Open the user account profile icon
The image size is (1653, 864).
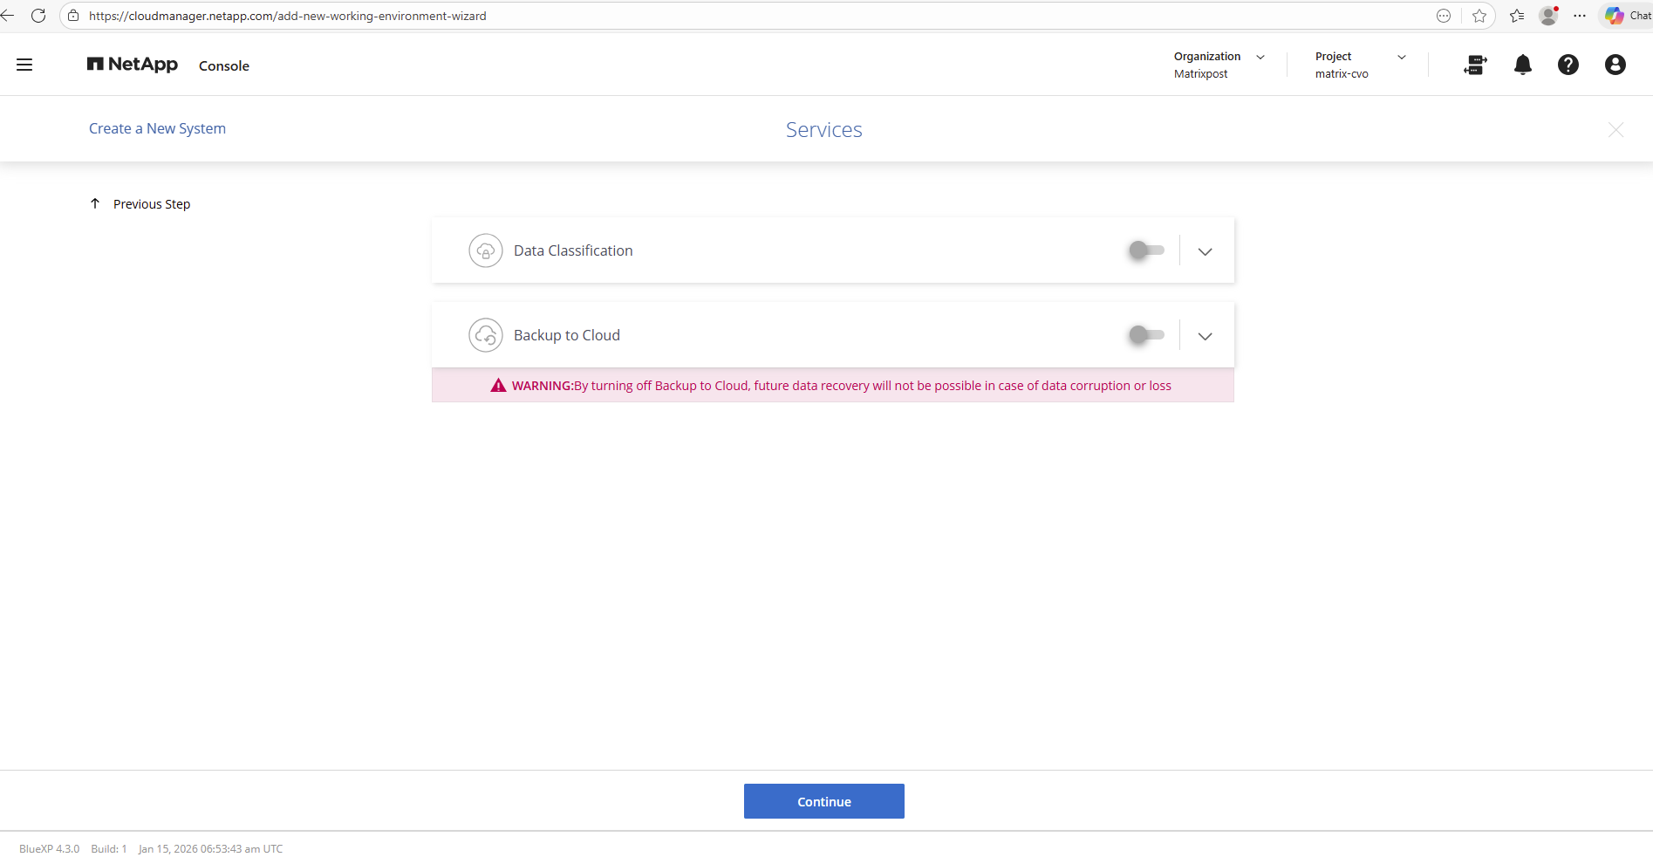pyautogui.click(x=1615, y=65)
